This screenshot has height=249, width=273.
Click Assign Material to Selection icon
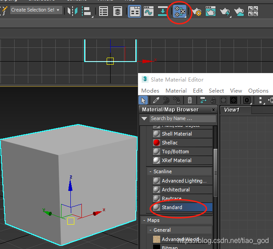click(177, 100)
